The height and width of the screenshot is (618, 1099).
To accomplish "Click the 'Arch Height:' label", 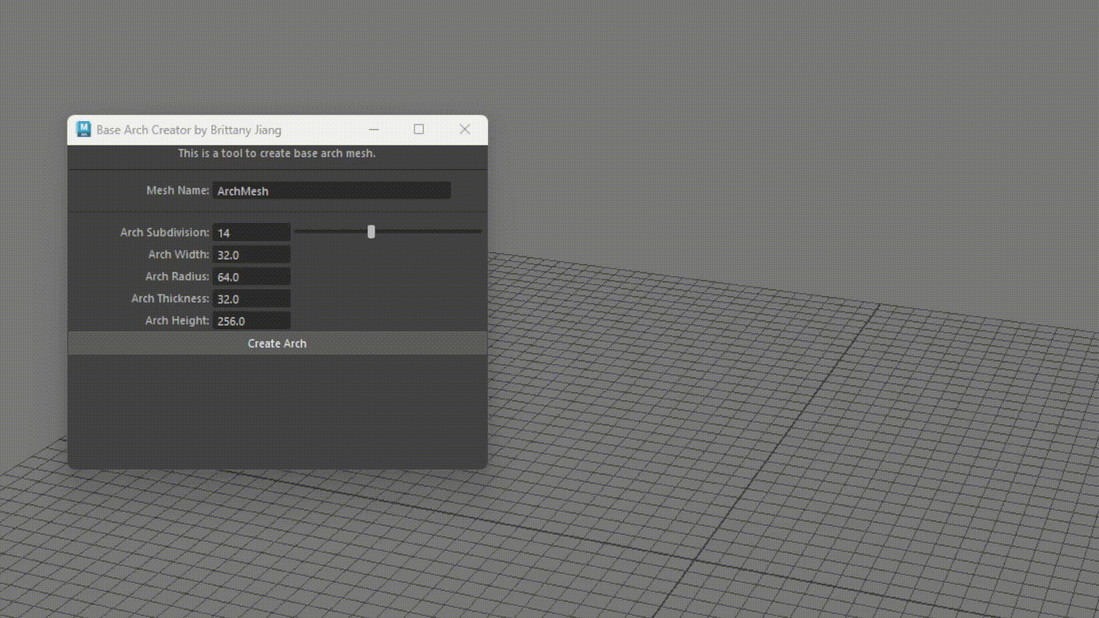I will (177, 320).
